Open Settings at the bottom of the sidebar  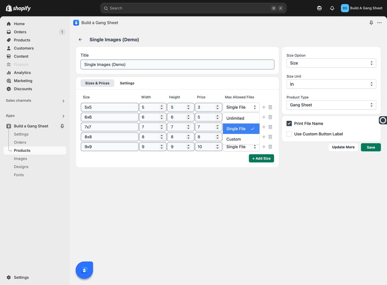pyautogui.click(x=21, y=277)
